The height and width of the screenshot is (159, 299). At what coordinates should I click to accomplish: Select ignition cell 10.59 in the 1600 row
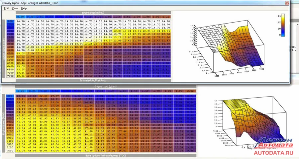coord(100,102)
